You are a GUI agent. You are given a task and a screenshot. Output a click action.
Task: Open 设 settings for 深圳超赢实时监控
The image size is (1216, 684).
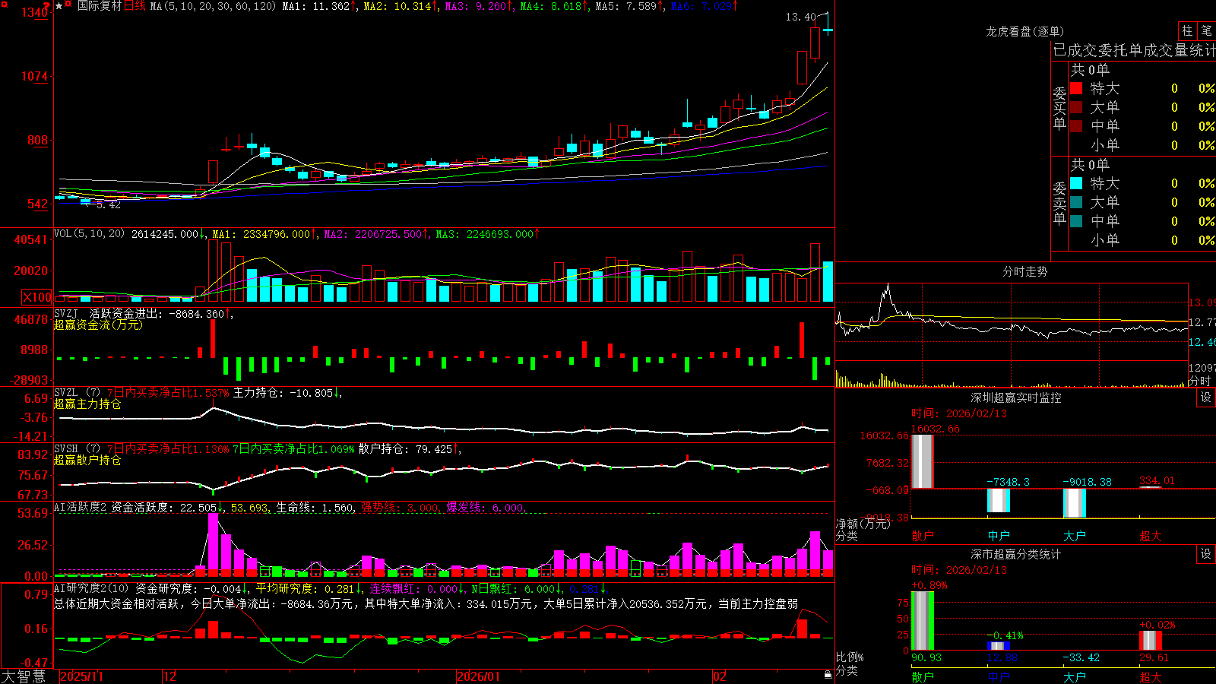(1206, 397)
